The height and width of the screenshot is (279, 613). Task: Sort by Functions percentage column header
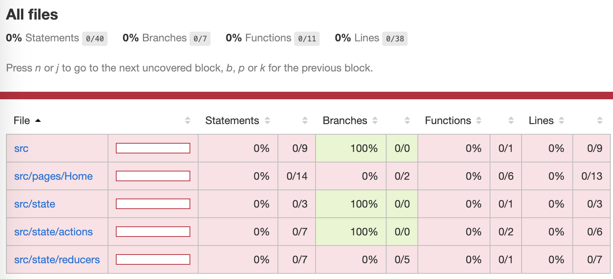click(x=453, y=120)
